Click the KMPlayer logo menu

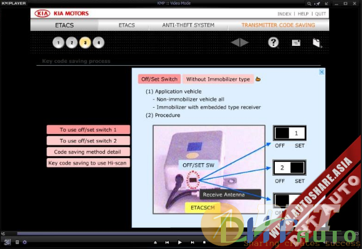14,3
